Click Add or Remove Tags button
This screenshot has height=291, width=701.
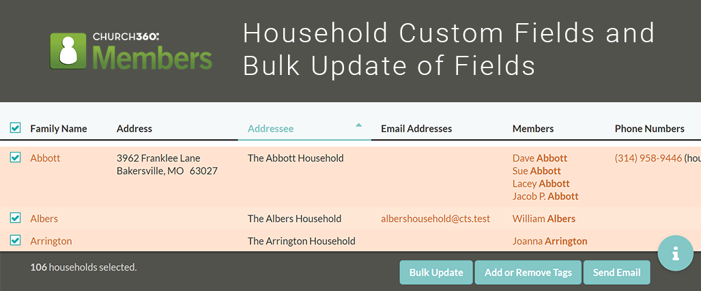[528, 272]
